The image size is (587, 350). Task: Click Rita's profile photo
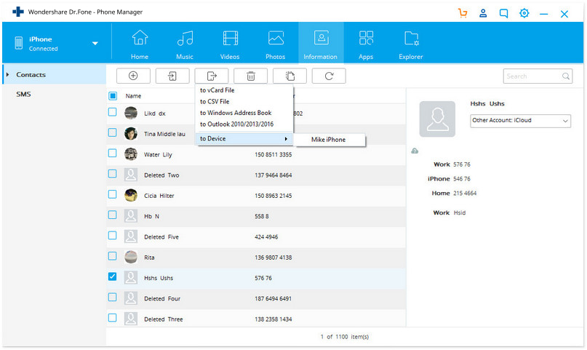(131, 257)
